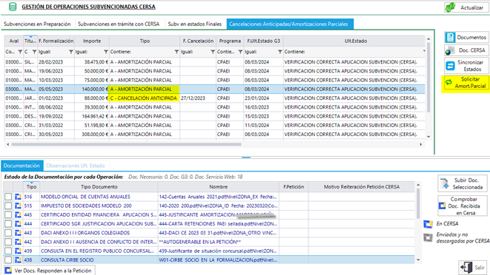The height and width of the screenshot is (275, 490).
Task: Click the Enviados y no descargados legend icon
Action: pyautogui.click(x=428, y=237)
